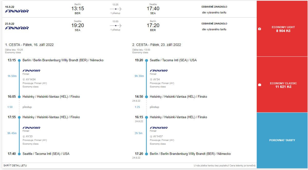Image resolution: width=308 pixels, height=170 pixels.
Task: Click the outbound departure time 13:15 in the summary row
Action: click(x=78, y=9)
